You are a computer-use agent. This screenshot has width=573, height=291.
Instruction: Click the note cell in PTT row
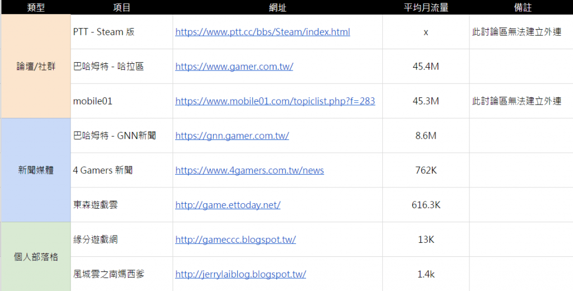coord(516,32)
